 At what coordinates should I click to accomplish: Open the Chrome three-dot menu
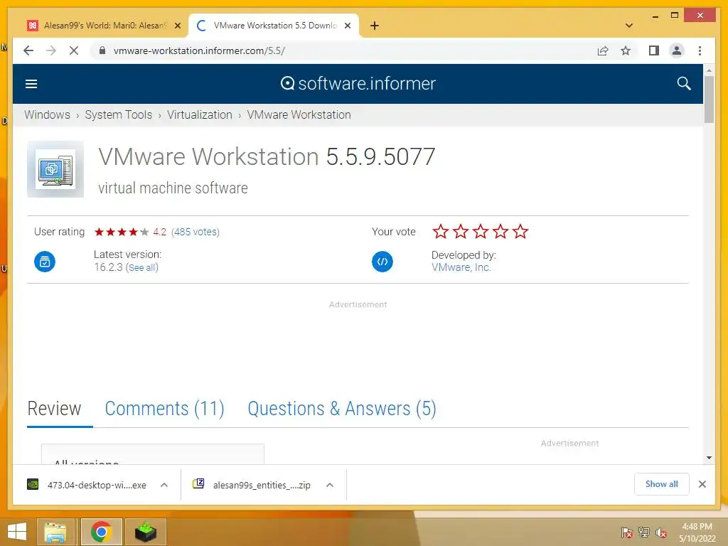click(700, 50)
